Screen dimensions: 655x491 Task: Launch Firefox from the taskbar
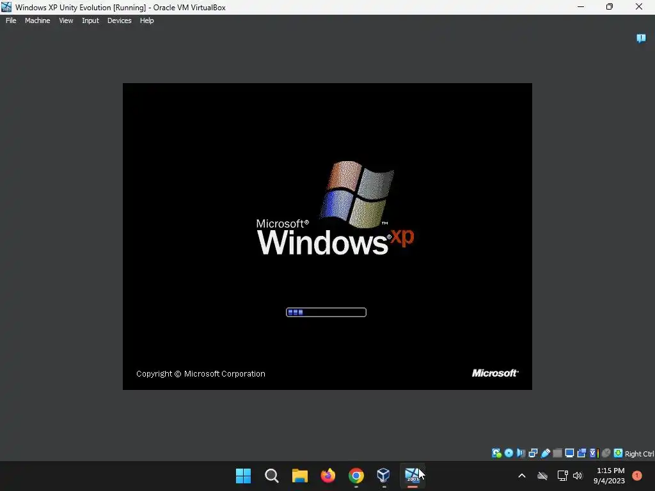[x=328, y=475]
